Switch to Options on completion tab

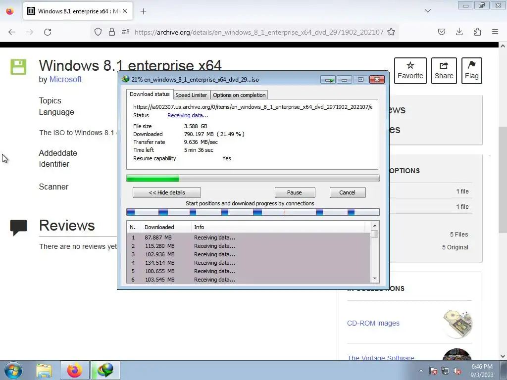(239, 95)
